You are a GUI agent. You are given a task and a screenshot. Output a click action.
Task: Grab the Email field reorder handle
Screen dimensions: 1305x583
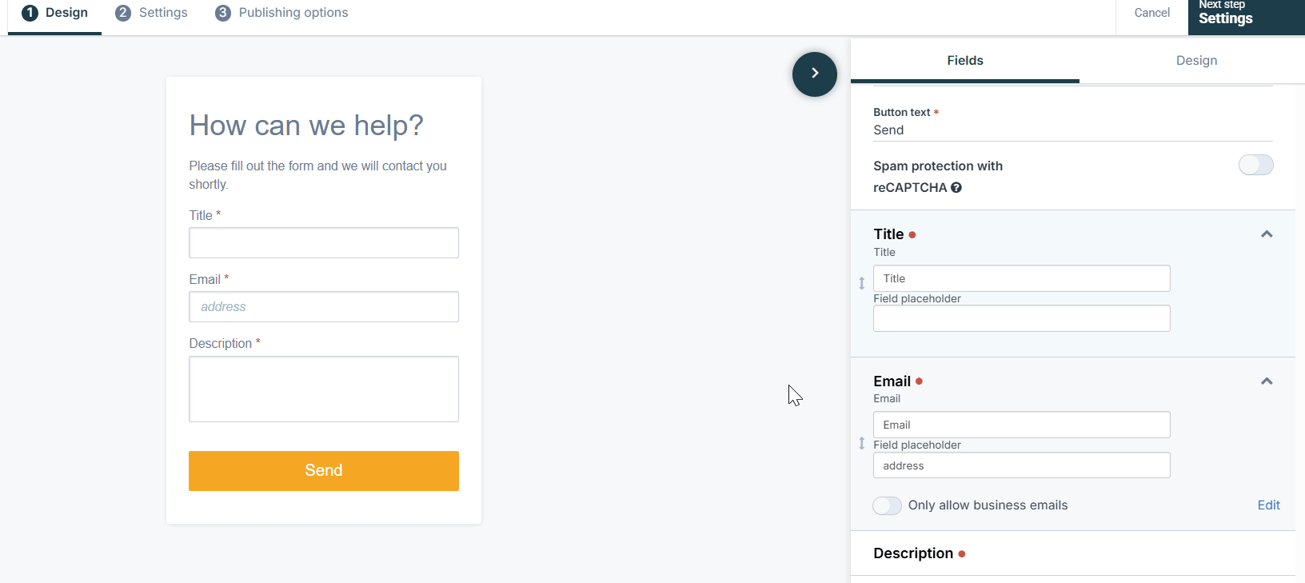(x=861, y=443)
